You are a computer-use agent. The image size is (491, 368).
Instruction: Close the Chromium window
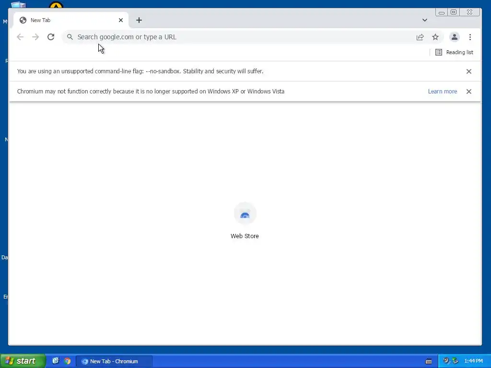tap(469, 12)
